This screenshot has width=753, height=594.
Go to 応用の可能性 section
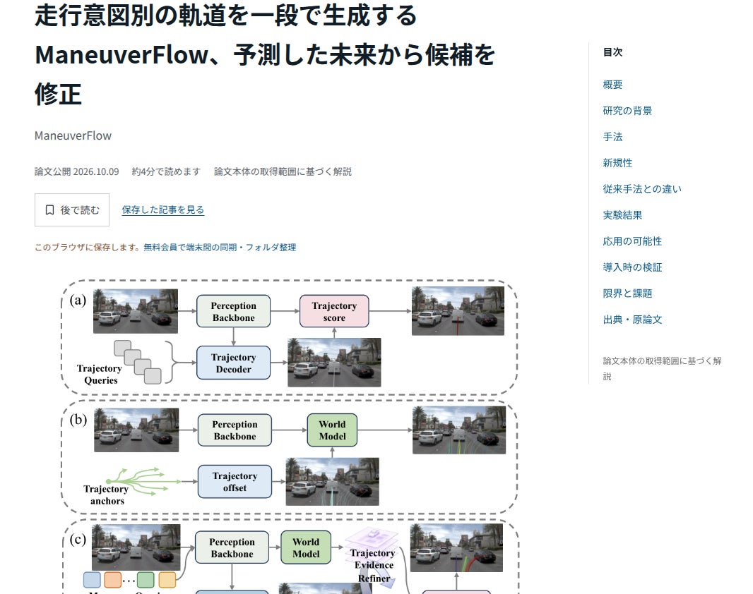tap(632, 241)
